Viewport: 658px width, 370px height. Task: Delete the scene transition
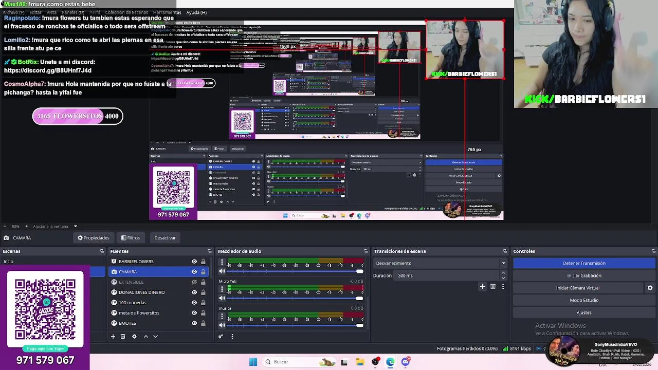coord(493,287)
